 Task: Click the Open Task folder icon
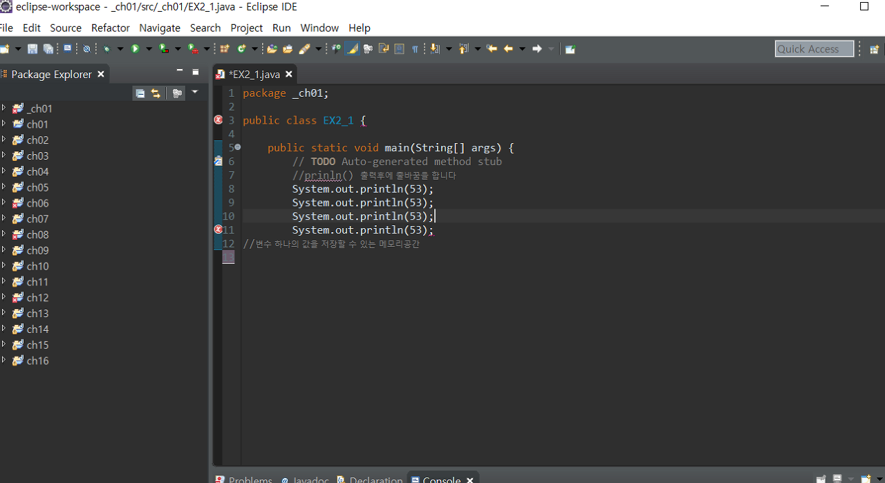click(288, 49)
